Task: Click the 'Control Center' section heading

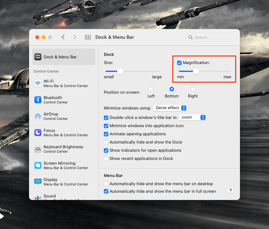Action: (x=46, y=71)
